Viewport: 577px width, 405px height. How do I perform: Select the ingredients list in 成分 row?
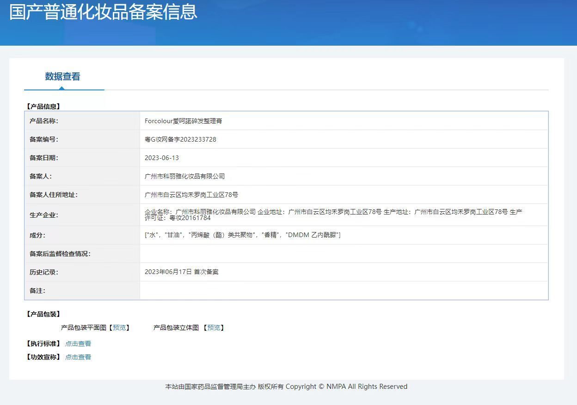click(x=242, y=235)
